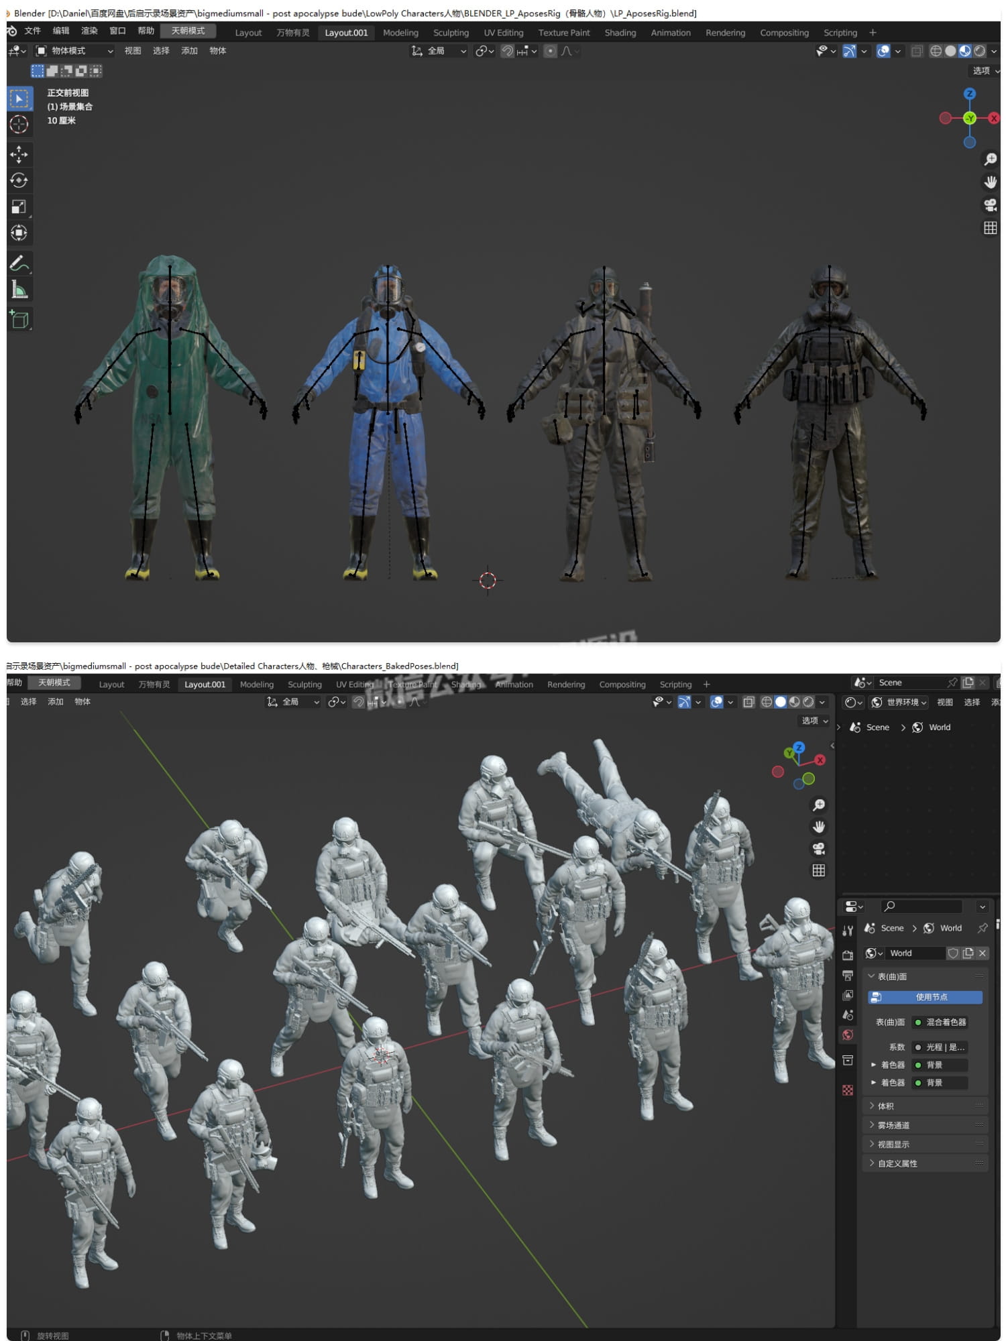The height and width of the screenshot is (1341, 1006).
Task: Activate the 3D Cursor tool
Action: (x=19, y=124)
